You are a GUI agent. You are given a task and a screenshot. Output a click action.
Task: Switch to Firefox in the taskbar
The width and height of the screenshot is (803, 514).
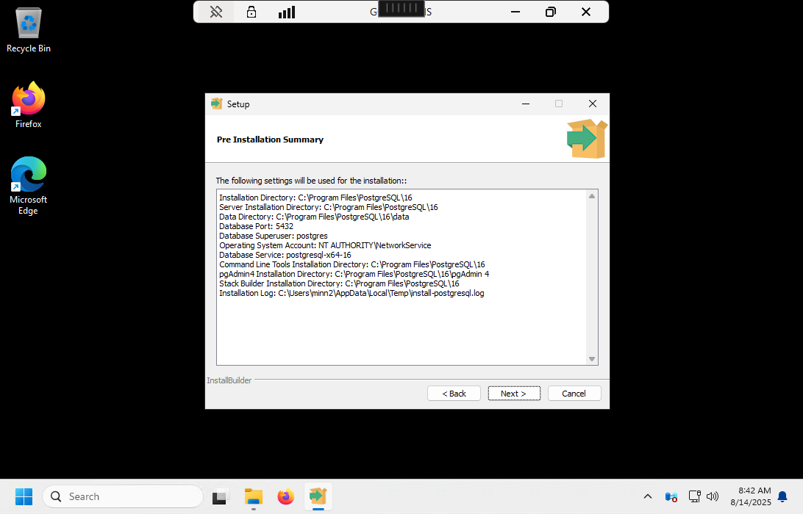(x=285, y=497)
